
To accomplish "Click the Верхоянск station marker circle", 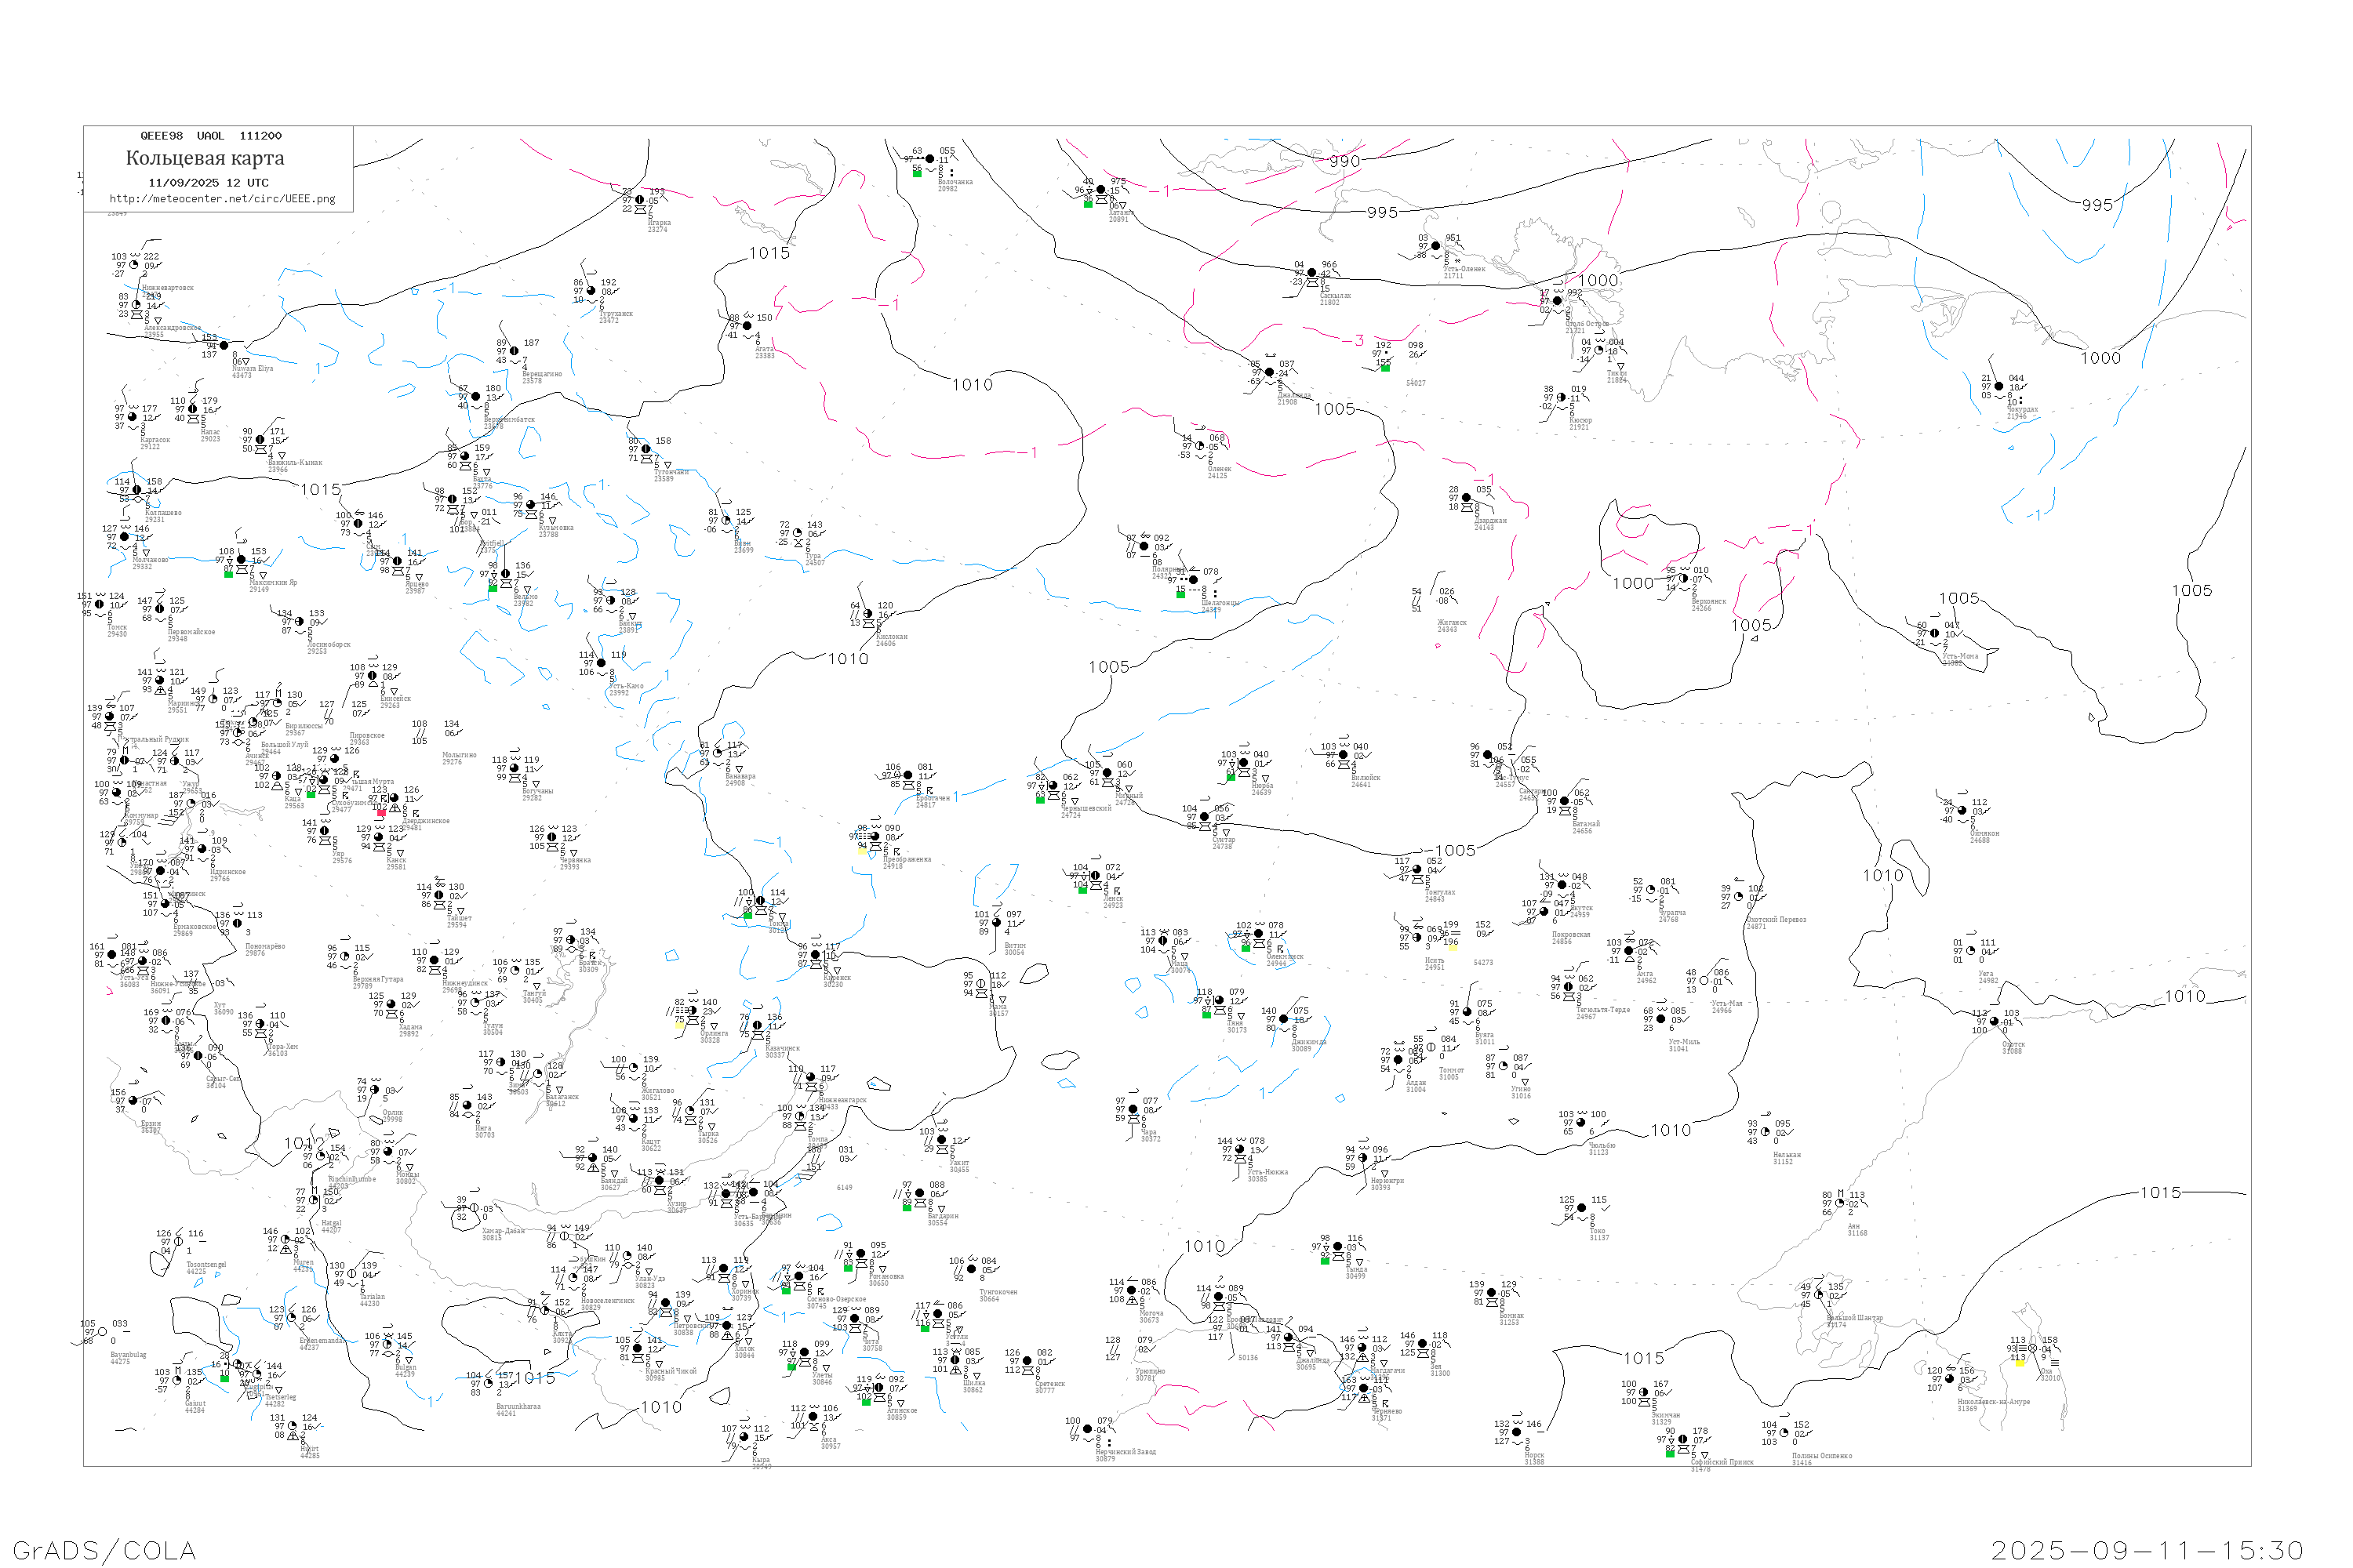I will [x=1684, y=579].
